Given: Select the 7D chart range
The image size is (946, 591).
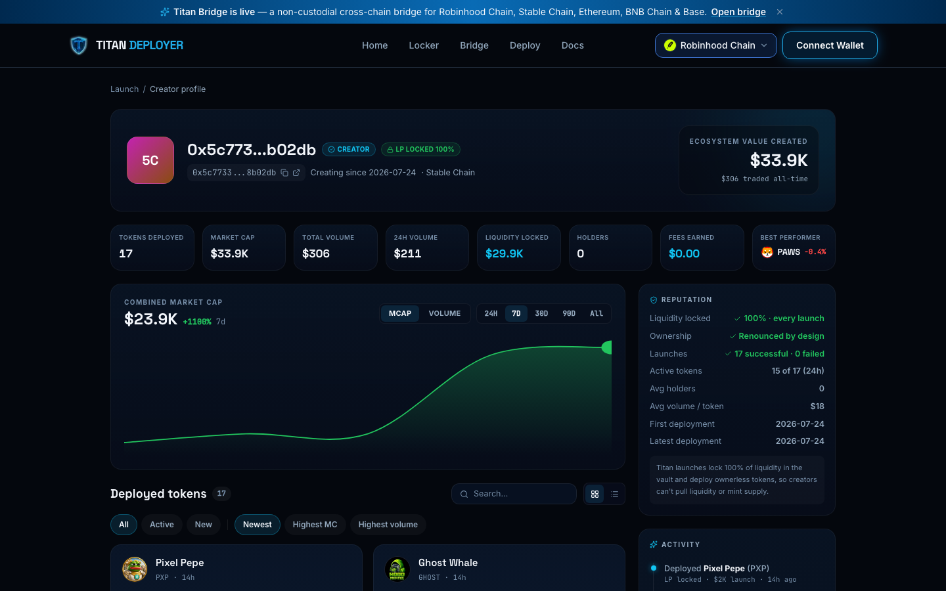Looking at the screenshot, I should coord(516,313).
